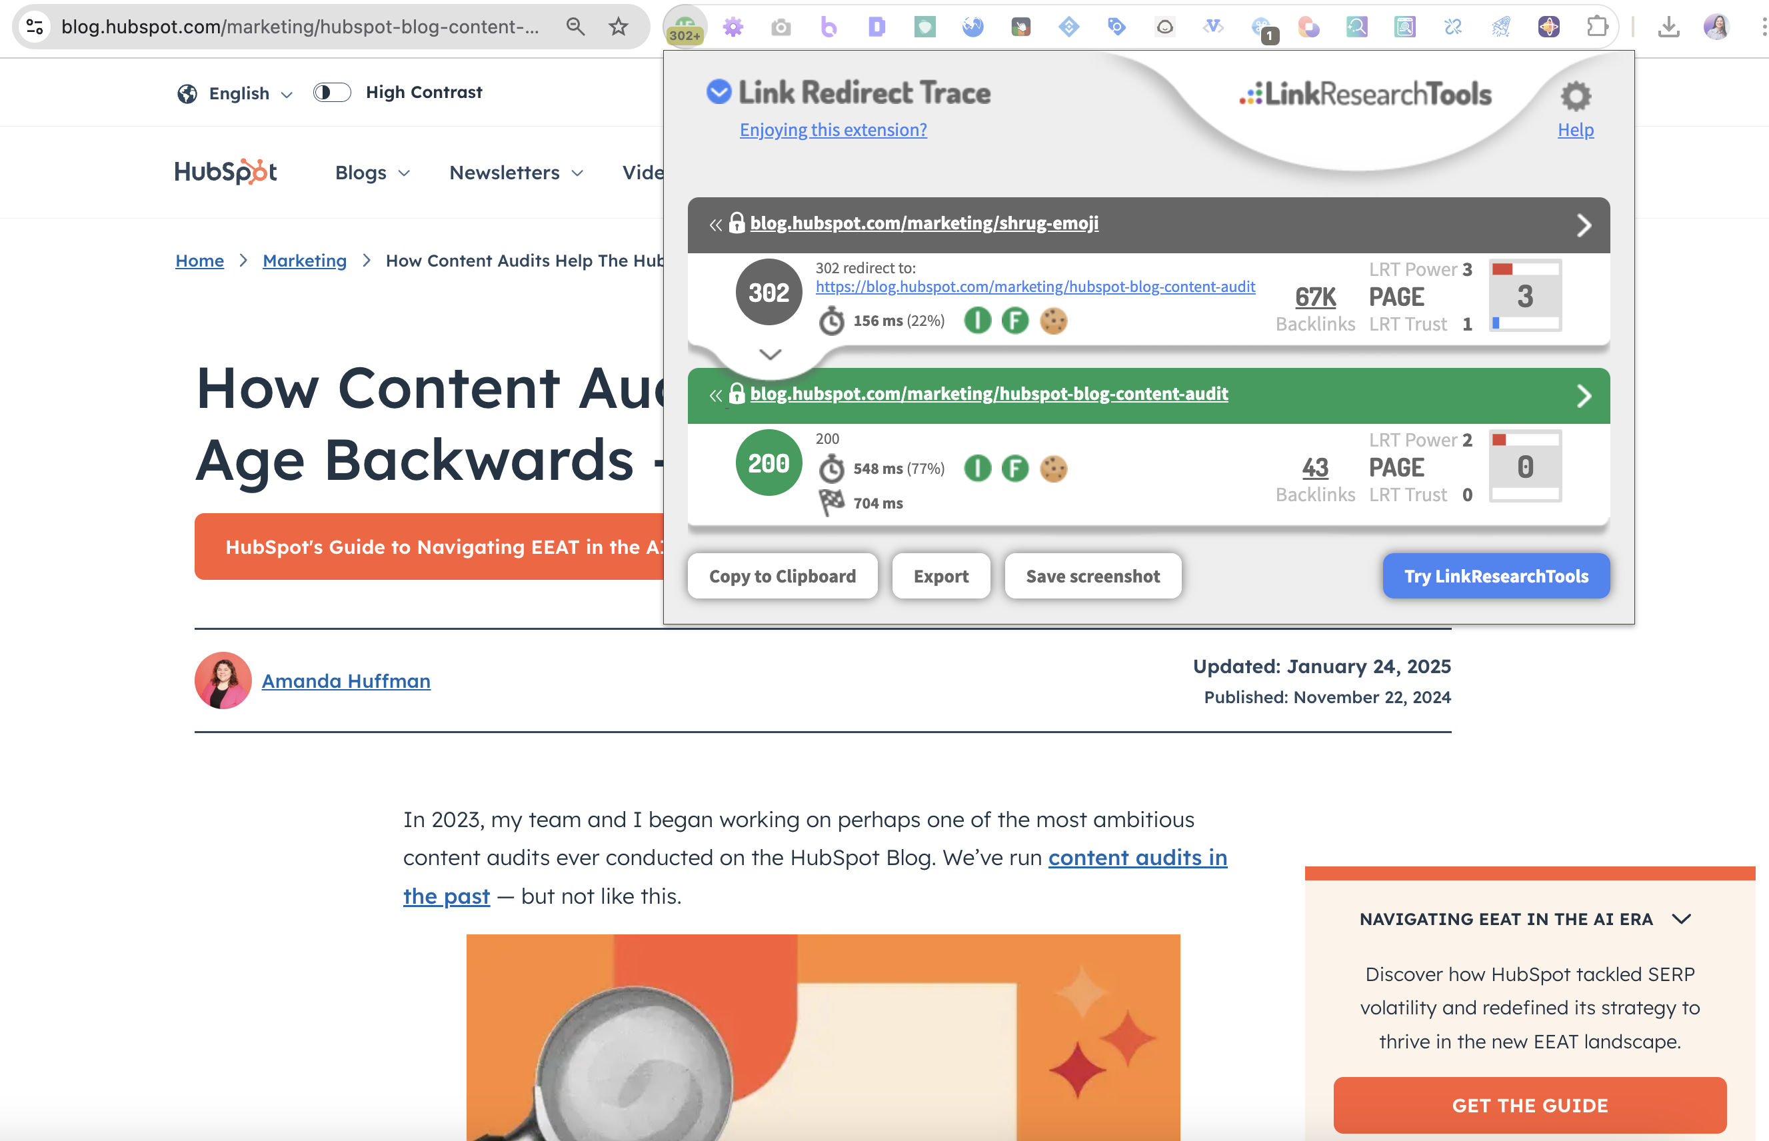Open the 302 redirect target URL link
Screen dimensions: 1769x1141
pyautogui.click(x=1035, y=286)
